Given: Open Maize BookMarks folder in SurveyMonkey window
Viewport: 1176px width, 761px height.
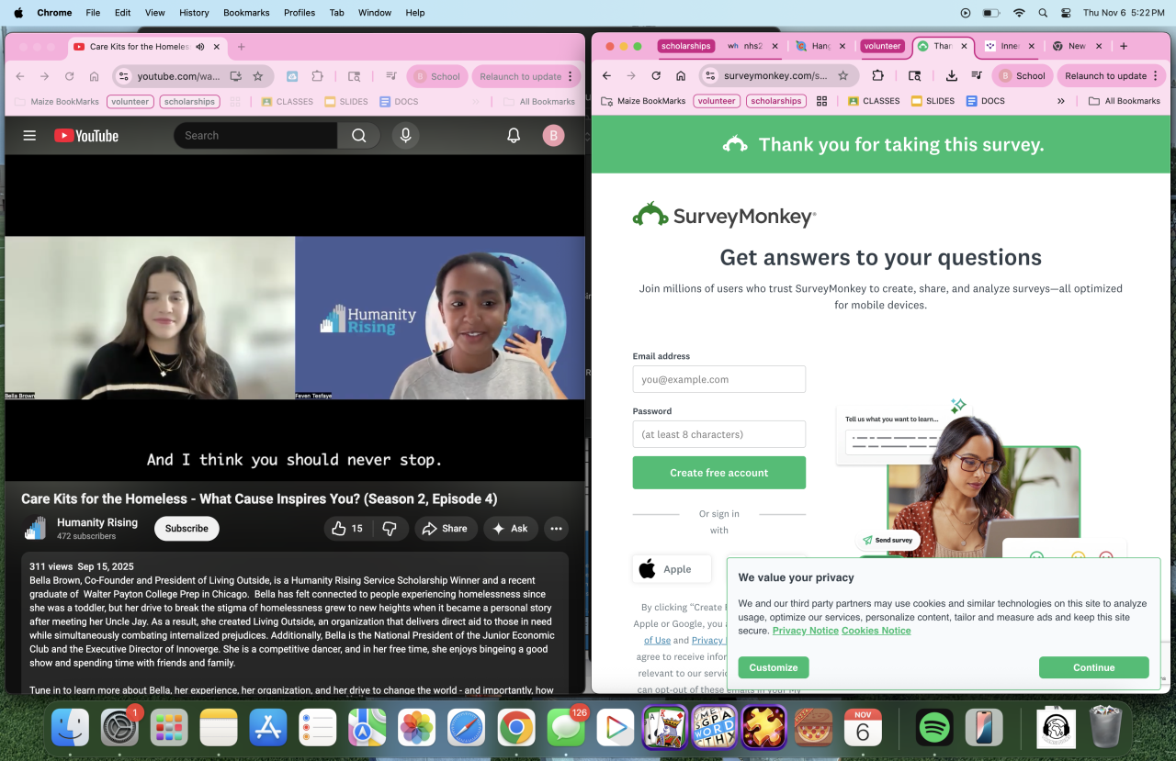Looking at the screenshot, I should point(643,101).
